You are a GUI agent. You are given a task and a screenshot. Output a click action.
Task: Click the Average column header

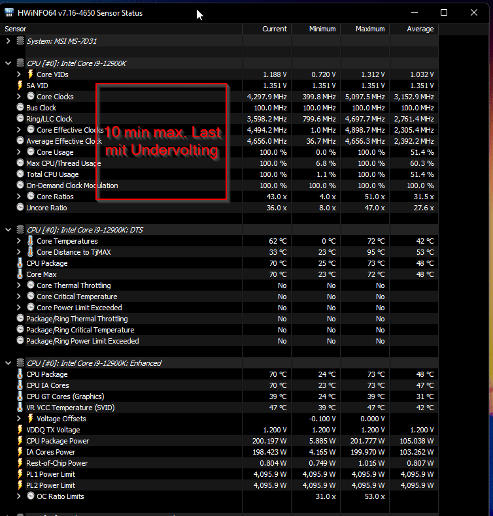pos(414,29)
